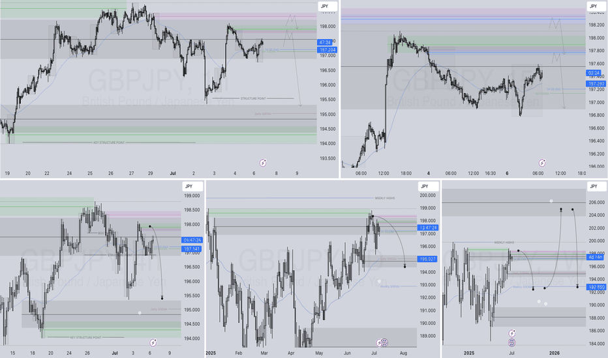Open JPY currency selector on 195.027 chart

coord(428,186)
